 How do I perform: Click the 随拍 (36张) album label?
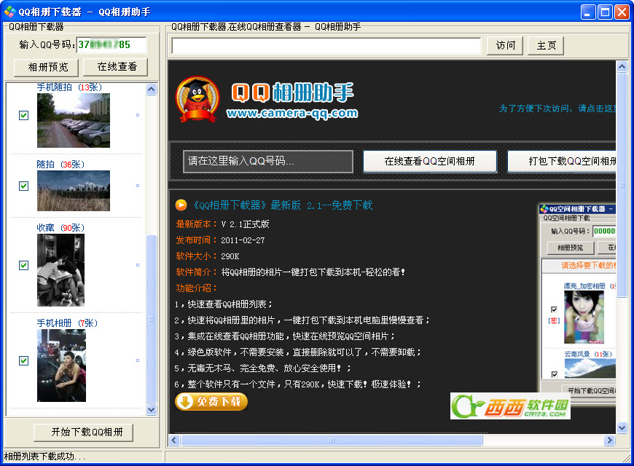[60, 165]
